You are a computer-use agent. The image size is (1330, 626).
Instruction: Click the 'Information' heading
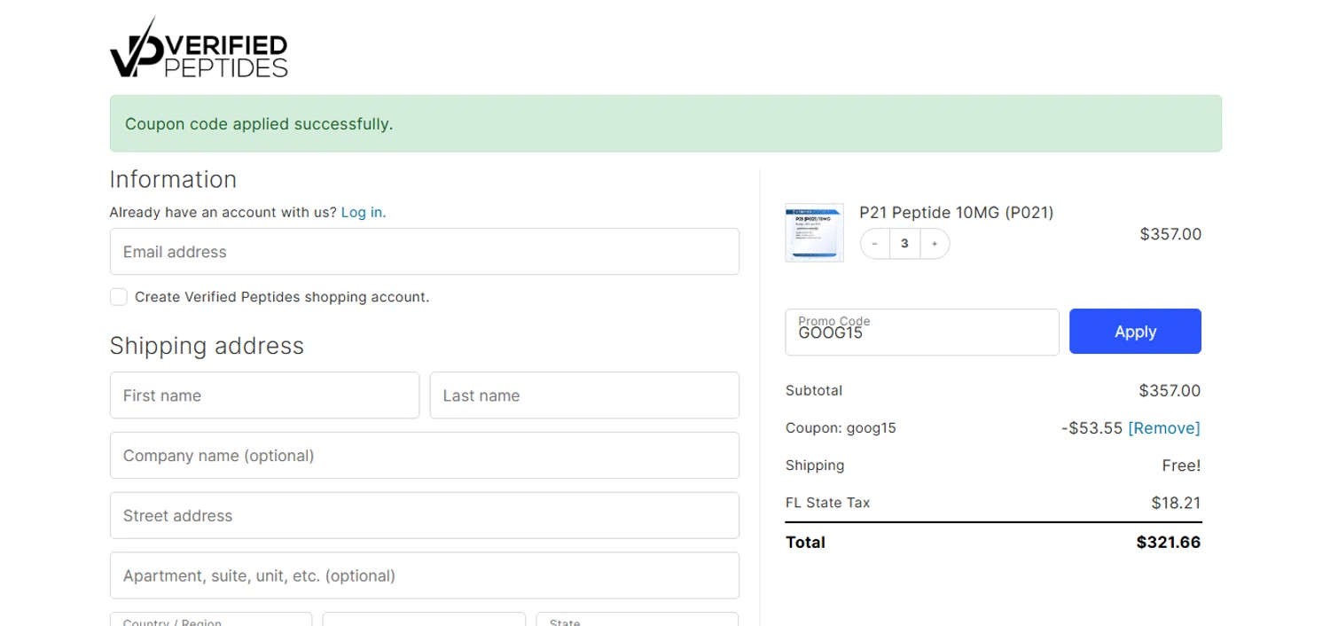coord(173,180)
